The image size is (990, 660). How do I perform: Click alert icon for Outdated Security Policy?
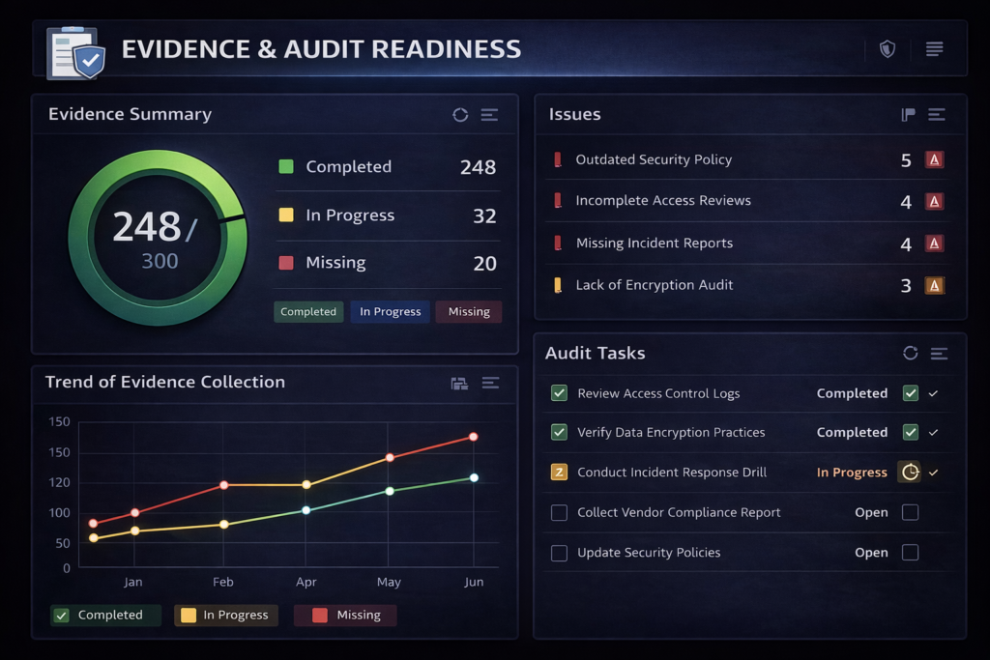tap(934, 160)
